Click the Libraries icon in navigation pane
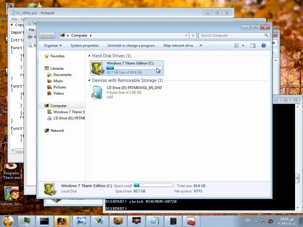303x227 pixels. 46,68
